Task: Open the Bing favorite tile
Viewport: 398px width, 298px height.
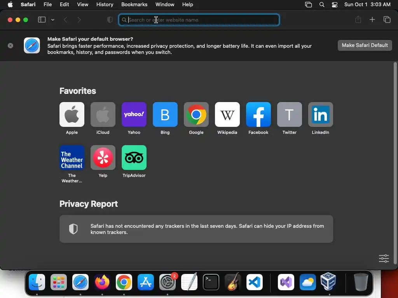Action: 165,114
